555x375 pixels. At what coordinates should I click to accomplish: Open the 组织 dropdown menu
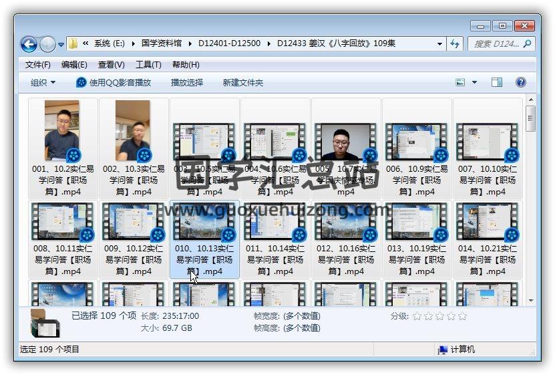coord(43,82)
